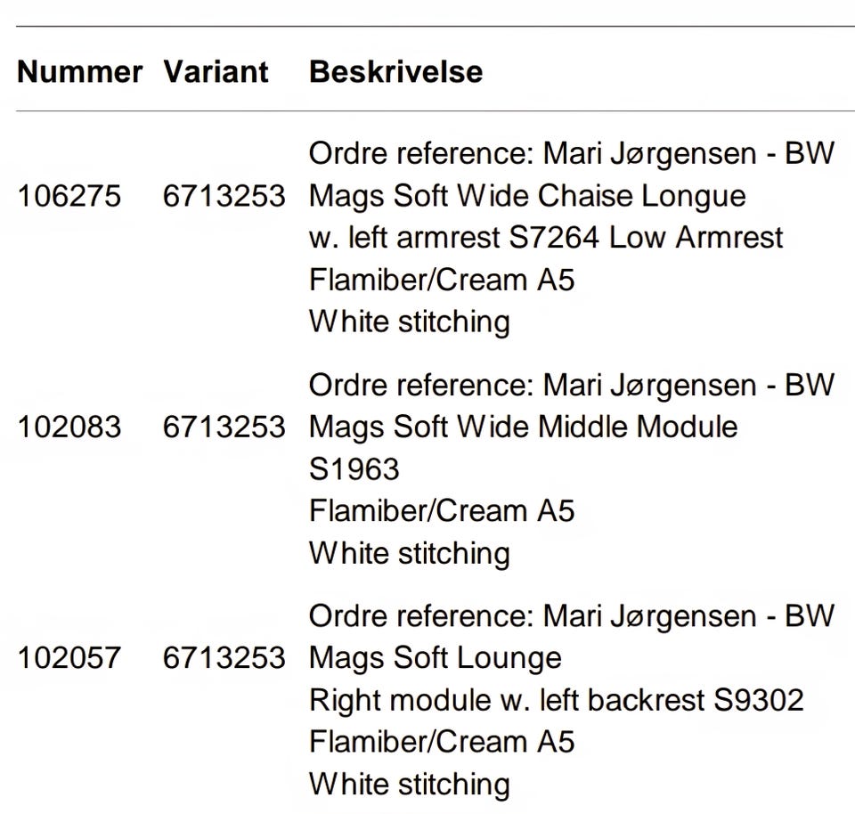
Task: Click Mags Soft Wide Chaise Longue text
Action: coord(527,196)
